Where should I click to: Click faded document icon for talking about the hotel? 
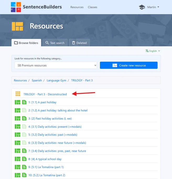[x=24, y=110]
